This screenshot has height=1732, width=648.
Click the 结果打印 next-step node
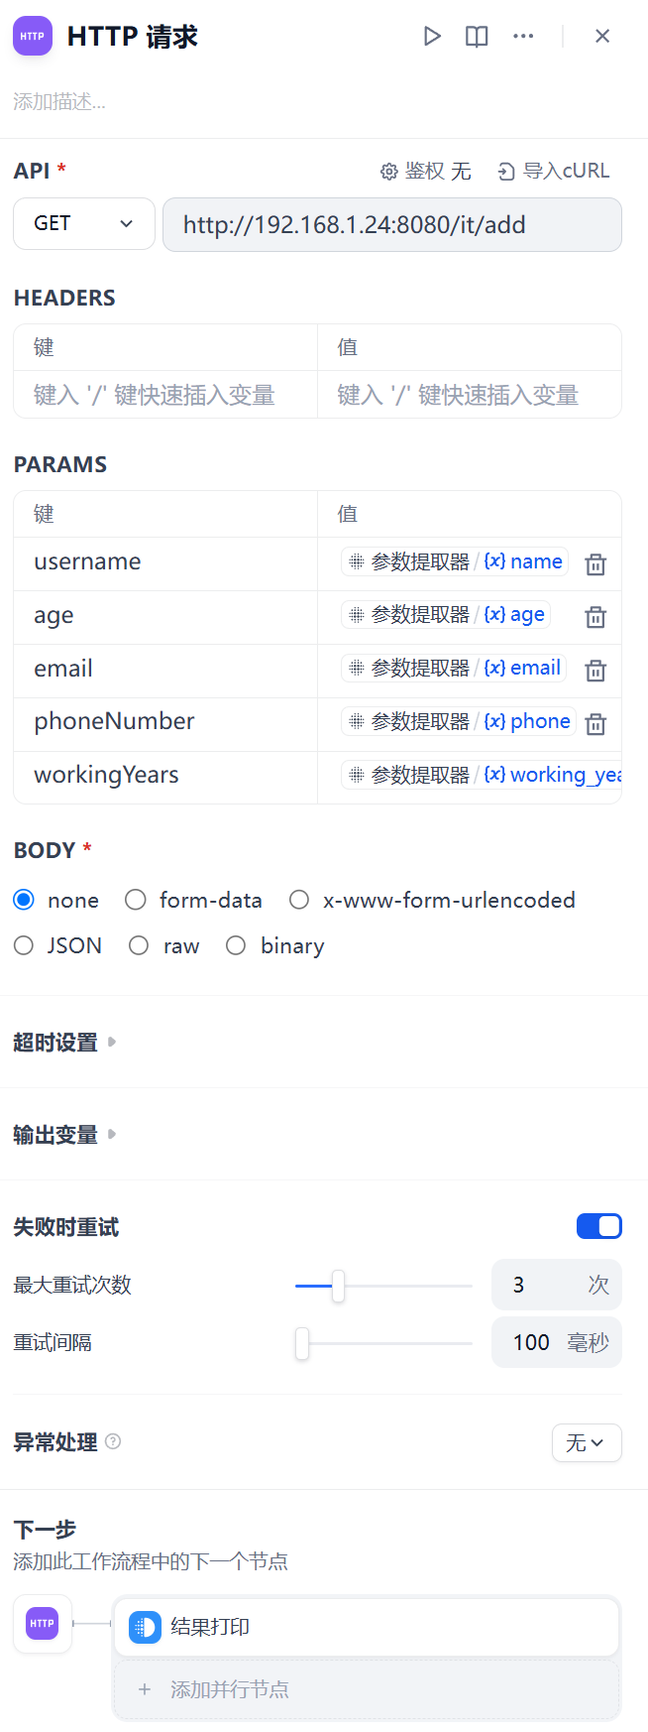[x=367, y=1626]
